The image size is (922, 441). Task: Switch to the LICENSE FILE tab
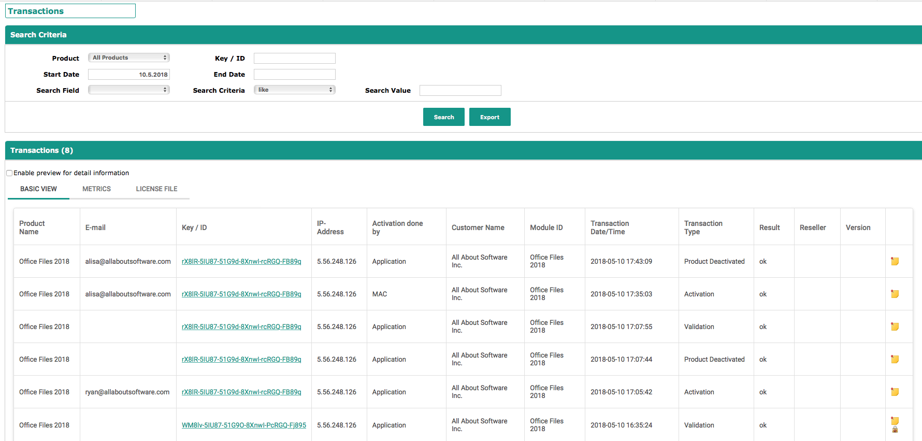[156, 189]
